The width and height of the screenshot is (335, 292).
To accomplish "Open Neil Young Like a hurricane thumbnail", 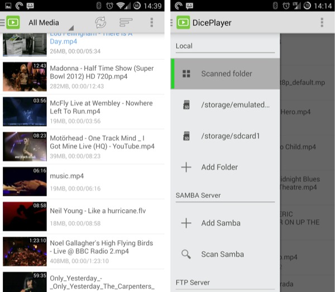I will [25, 217].
